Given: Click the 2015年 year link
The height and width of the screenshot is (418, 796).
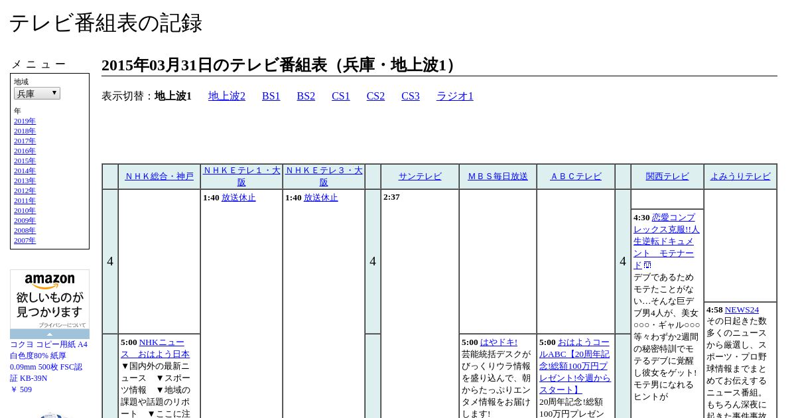Looking at the screenshot, I should point(25,161).
